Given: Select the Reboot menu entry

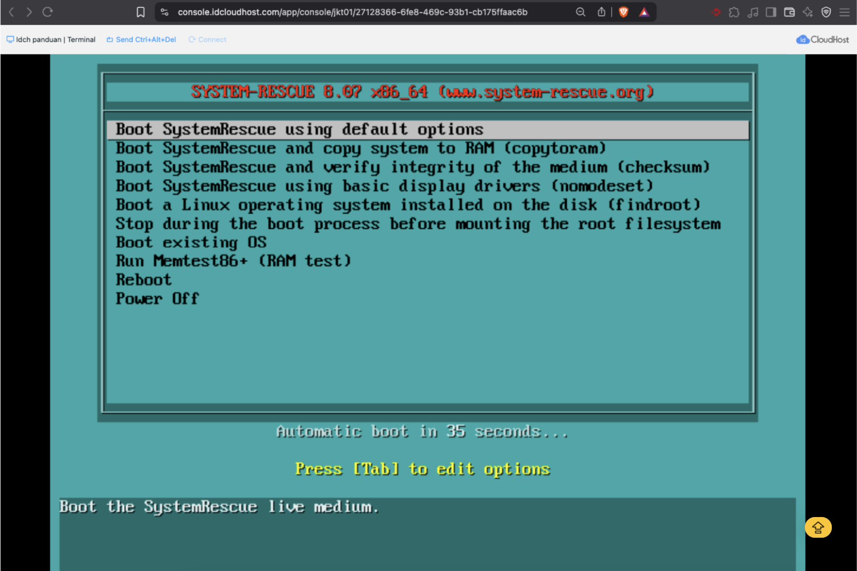Looking at the screenshot, I should (428, 280).
